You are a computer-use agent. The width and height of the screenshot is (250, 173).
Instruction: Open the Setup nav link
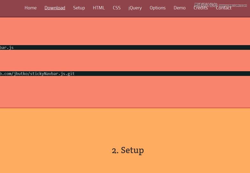tap(79, 8)
